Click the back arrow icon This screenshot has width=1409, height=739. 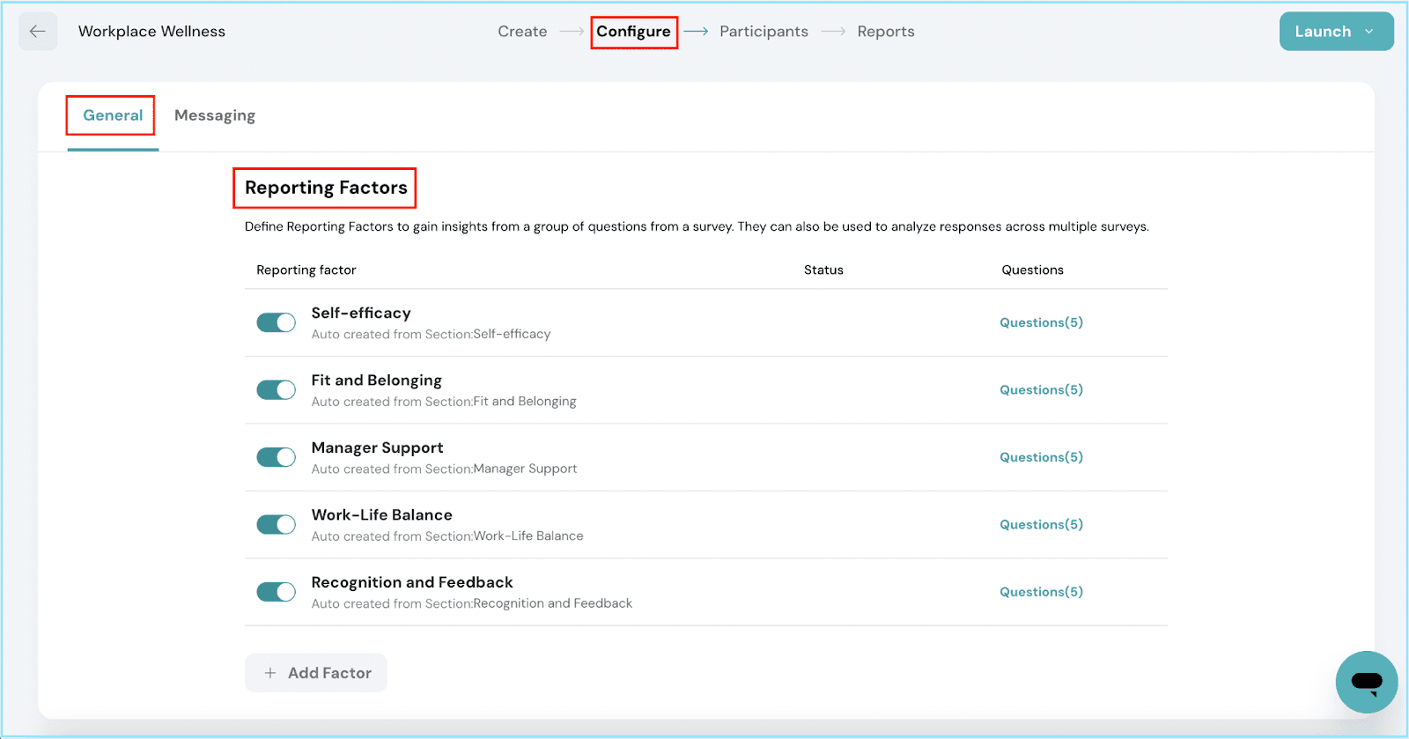(38, 32)
